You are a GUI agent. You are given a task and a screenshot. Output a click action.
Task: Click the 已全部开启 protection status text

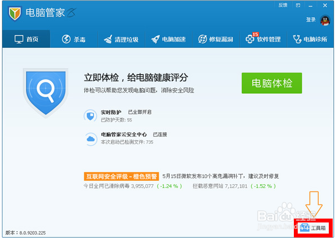[140, 112]
